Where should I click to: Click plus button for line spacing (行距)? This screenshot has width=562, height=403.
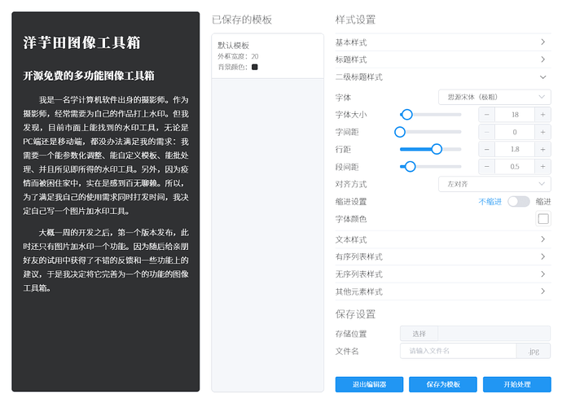tap(542, 149)
